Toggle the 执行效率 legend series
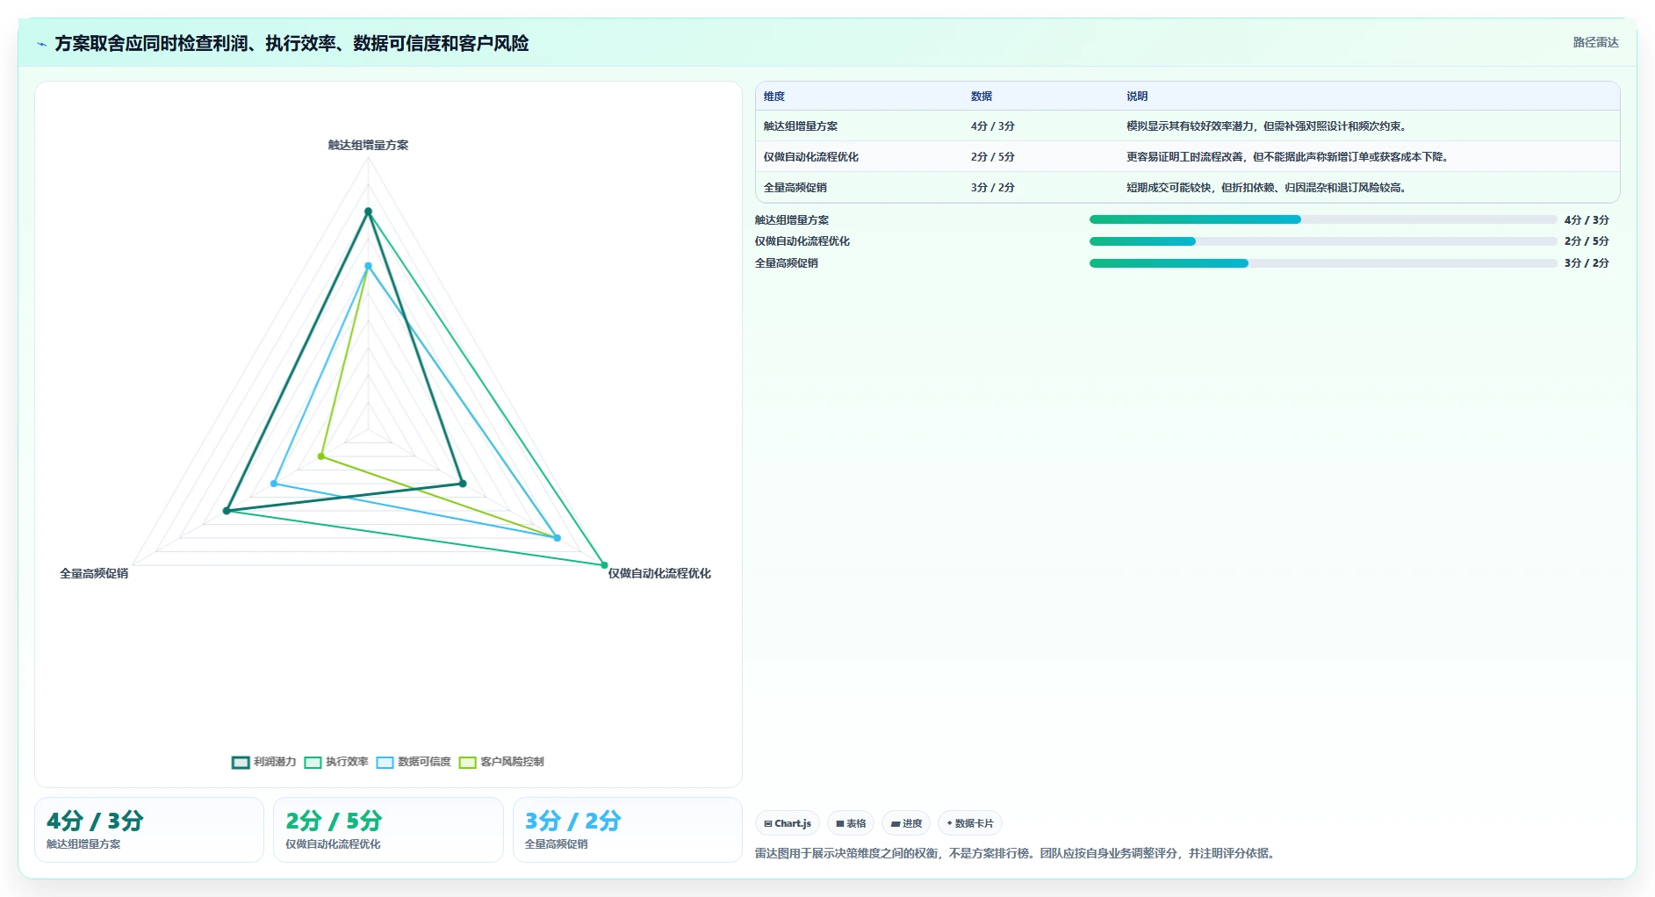 (x=336, y=762)
